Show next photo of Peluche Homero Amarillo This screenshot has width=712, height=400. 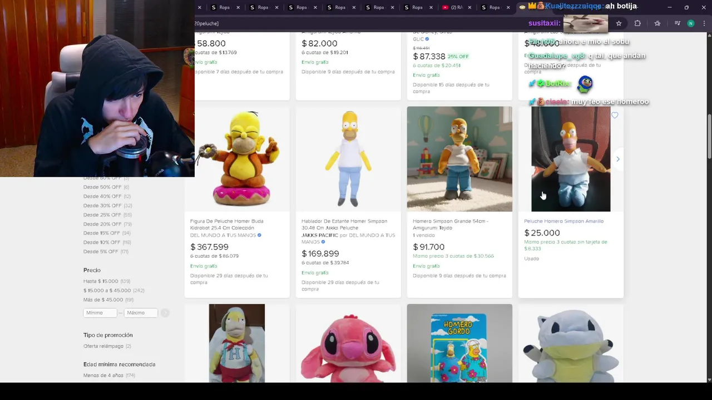[x=617, y=159]
